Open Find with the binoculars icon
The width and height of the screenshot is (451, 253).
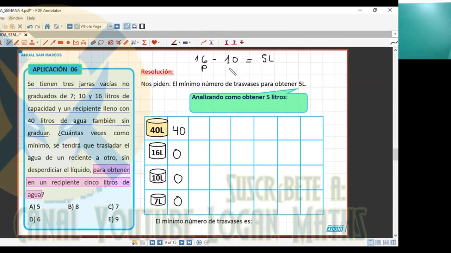(47, 26)
